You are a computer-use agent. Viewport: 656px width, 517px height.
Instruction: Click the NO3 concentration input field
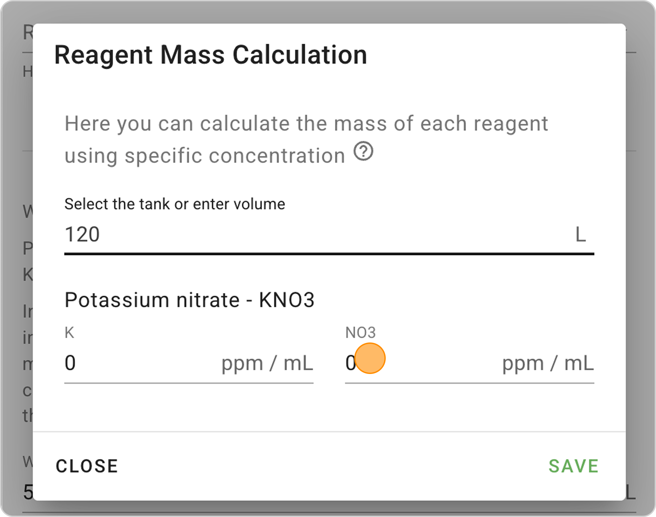(x=423, y=363)
